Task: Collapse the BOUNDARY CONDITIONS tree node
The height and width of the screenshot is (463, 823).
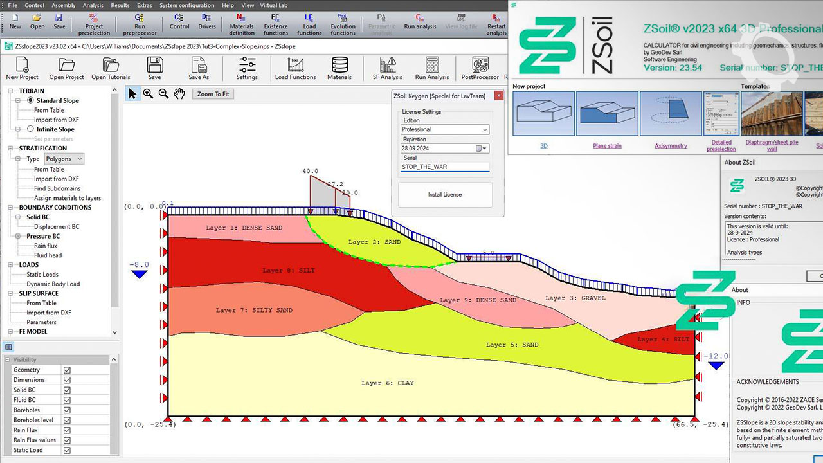Action: 11,208
